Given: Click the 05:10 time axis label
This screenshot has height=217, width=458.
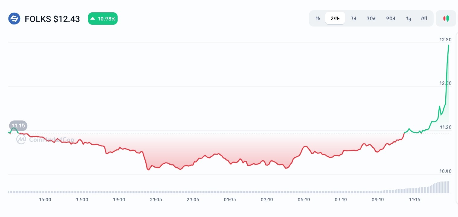Looking at the screenshot, I should click(x=304, y=200).
